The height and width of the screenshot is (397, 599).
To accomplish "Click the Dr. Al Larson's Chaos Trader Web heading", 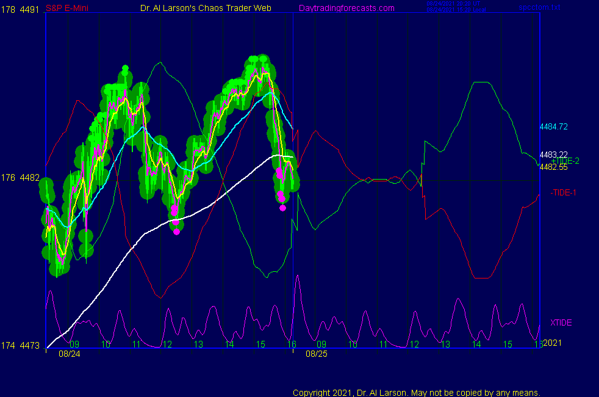I will click(206, 8).
